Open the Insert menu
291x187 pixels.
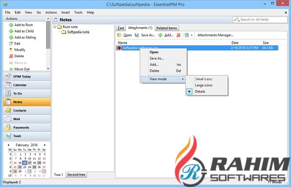click(x=65, y=13)
